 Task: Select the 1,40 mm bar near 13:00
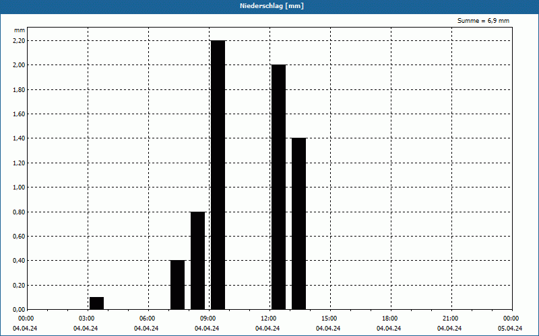[x=298, y=224]
